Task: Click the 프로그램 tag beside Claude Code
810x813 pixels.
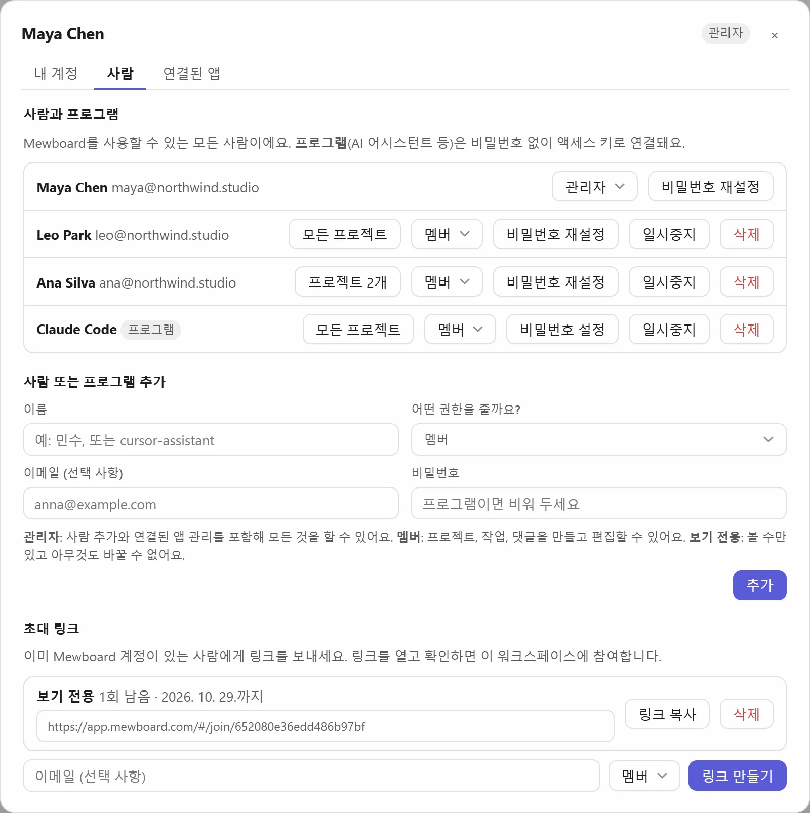Action: click(150, 330)
